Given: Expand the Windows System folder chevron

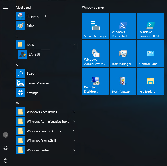Looking at the screenshot, I should [x=74, y=150].
